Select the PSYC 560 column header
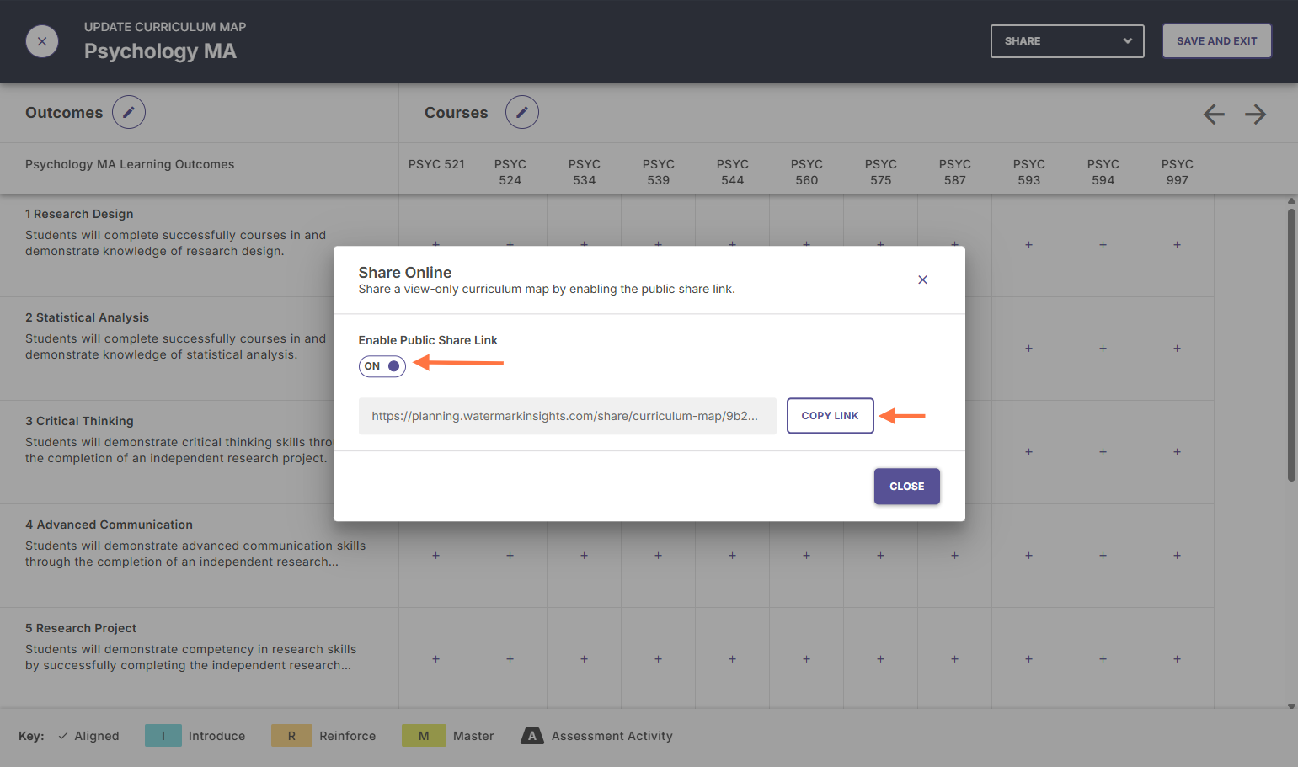This screenshot has width=1298, height=767. [806, 172]
